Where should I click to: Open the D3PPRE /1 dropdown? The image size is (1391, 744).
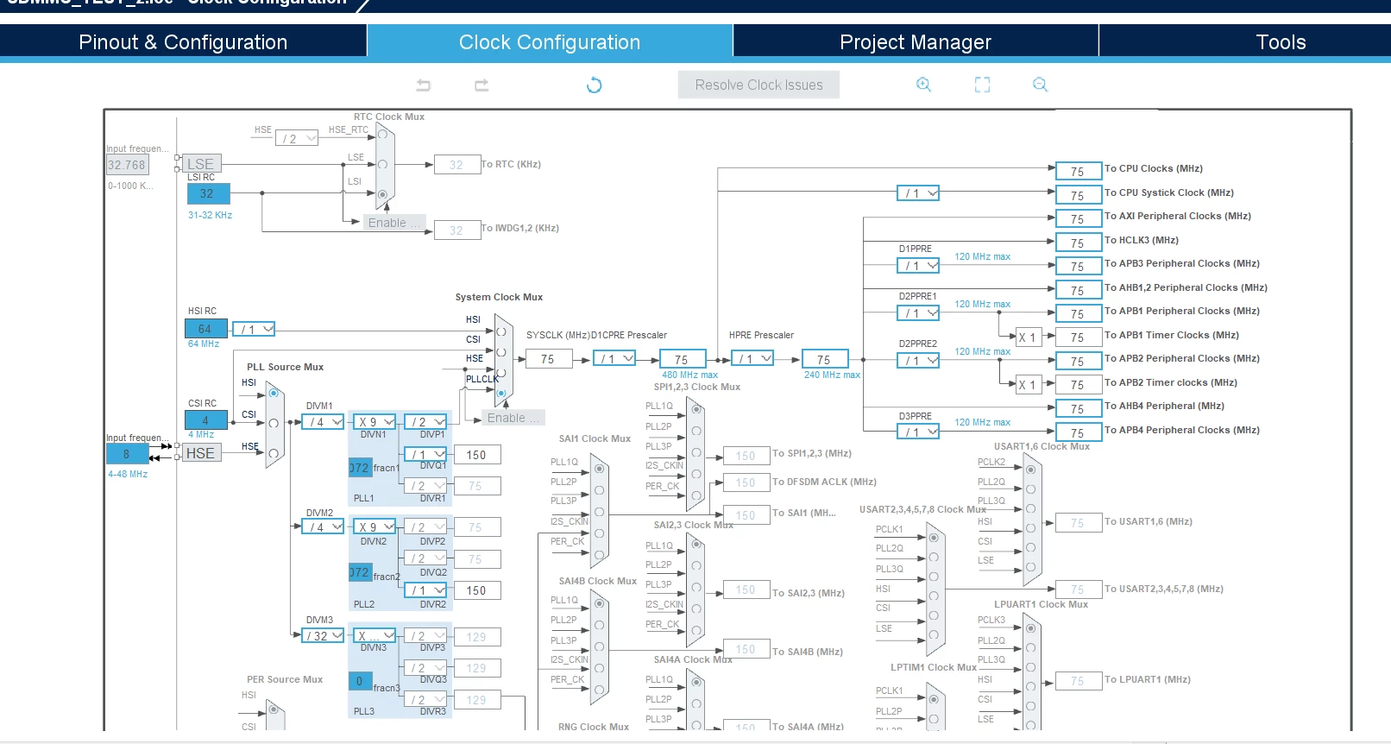click(917, 432)
